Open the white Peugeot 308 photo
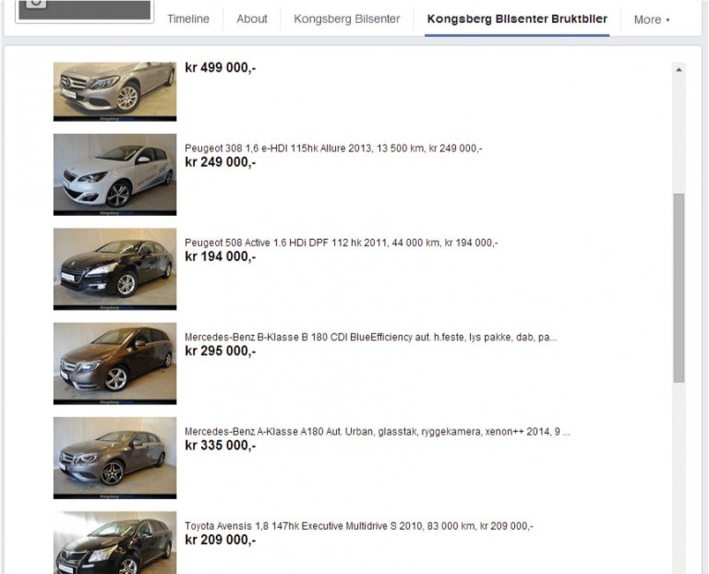The height and width of the screenshot is (574, 709). point(114,173)
